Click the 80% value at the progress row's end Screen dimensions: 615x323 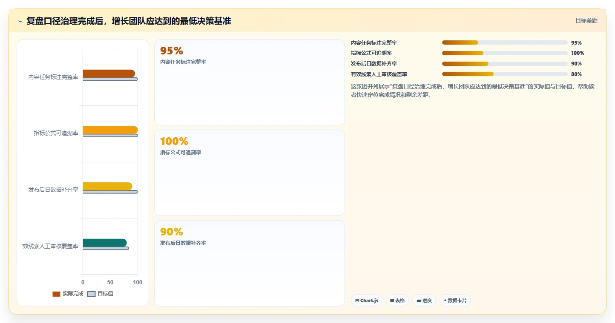click(576, 74)
